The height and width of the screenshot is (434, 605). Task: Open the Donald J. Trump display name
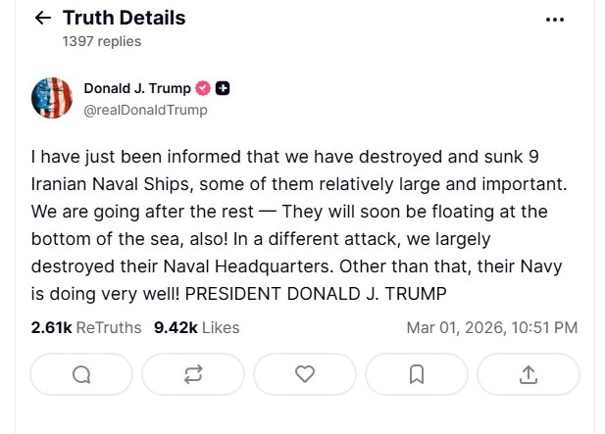click(x=137, y=89)
